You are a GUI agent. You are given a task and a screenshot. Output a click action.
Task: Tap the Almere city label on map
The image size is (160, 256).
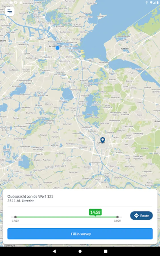pos(124,49)
